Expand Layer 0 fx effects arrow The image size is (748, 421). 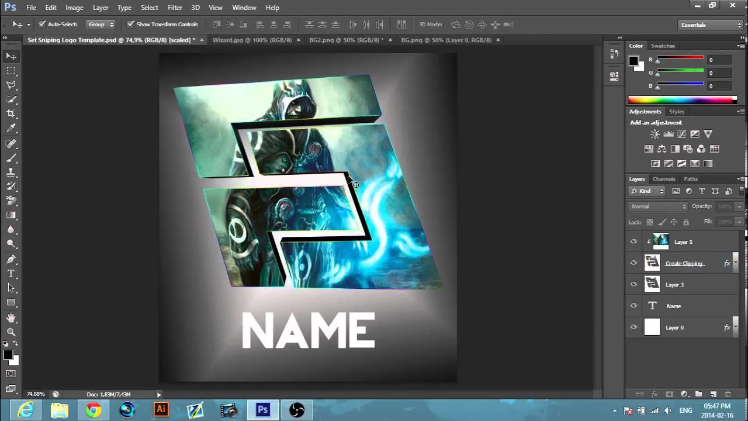tap(736, 327)
